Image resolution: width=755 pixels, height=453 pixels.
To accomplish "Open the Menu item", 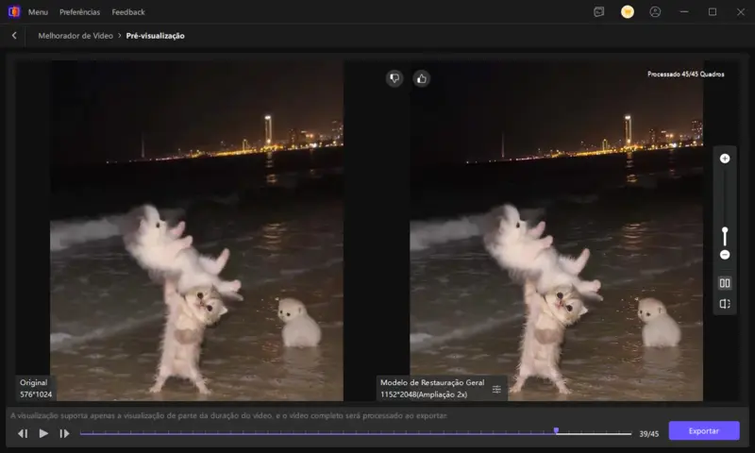I will (38, 12).
